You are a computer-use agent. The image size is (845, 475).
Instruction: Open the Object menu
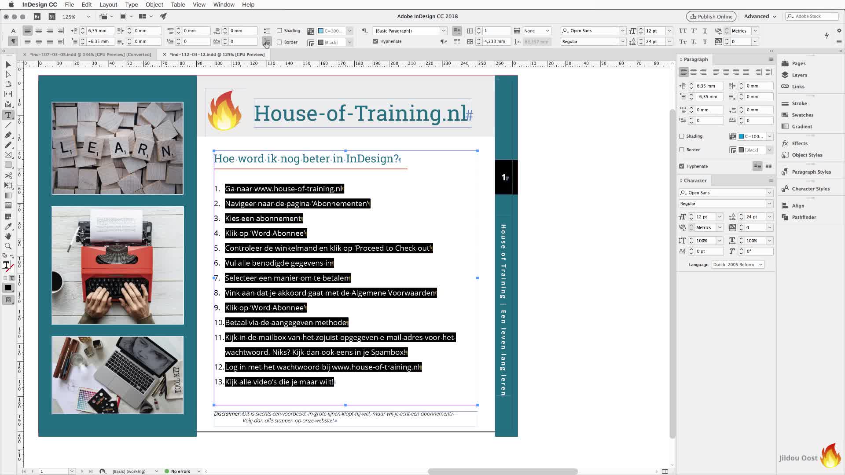154,4
